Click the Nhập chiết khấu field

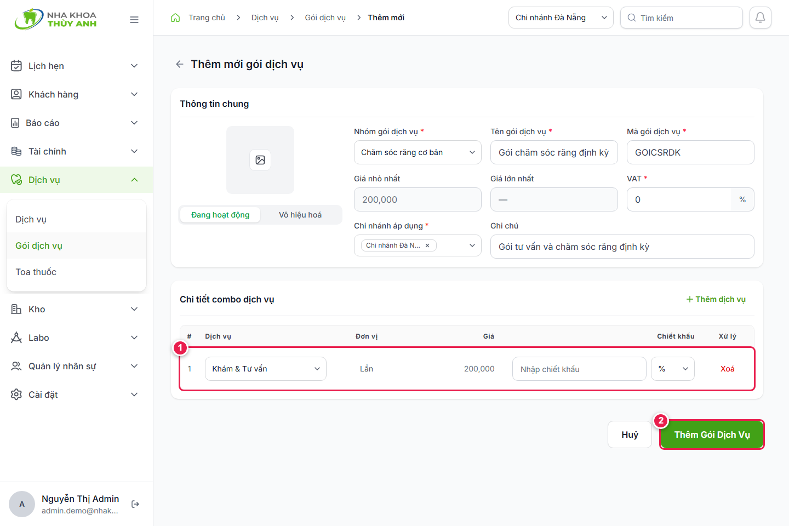point(579,369)
